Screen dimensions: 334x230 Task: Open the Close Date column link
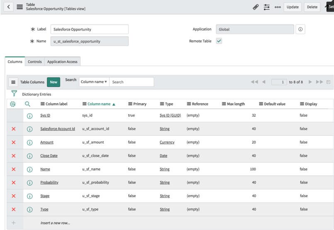coord(49,156)
